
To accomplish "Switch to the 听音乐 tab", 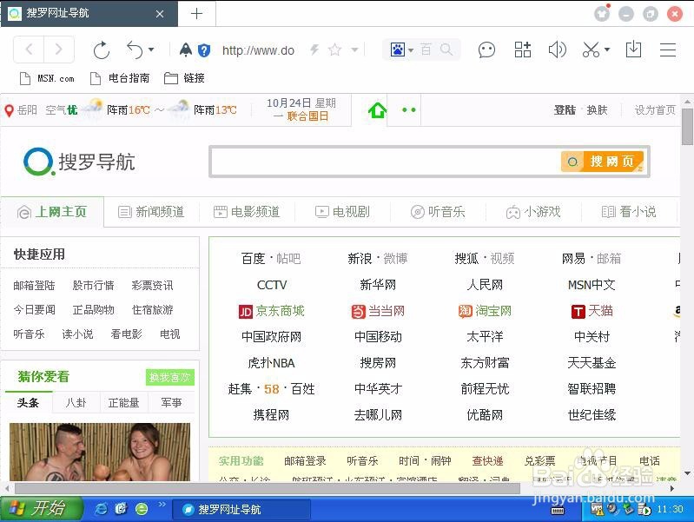I will pyautogui.click(x=438, y=212).
